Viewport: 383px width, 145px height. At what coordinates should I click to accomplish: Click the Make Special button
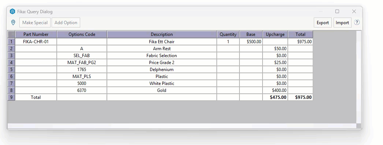coord(35,23)
